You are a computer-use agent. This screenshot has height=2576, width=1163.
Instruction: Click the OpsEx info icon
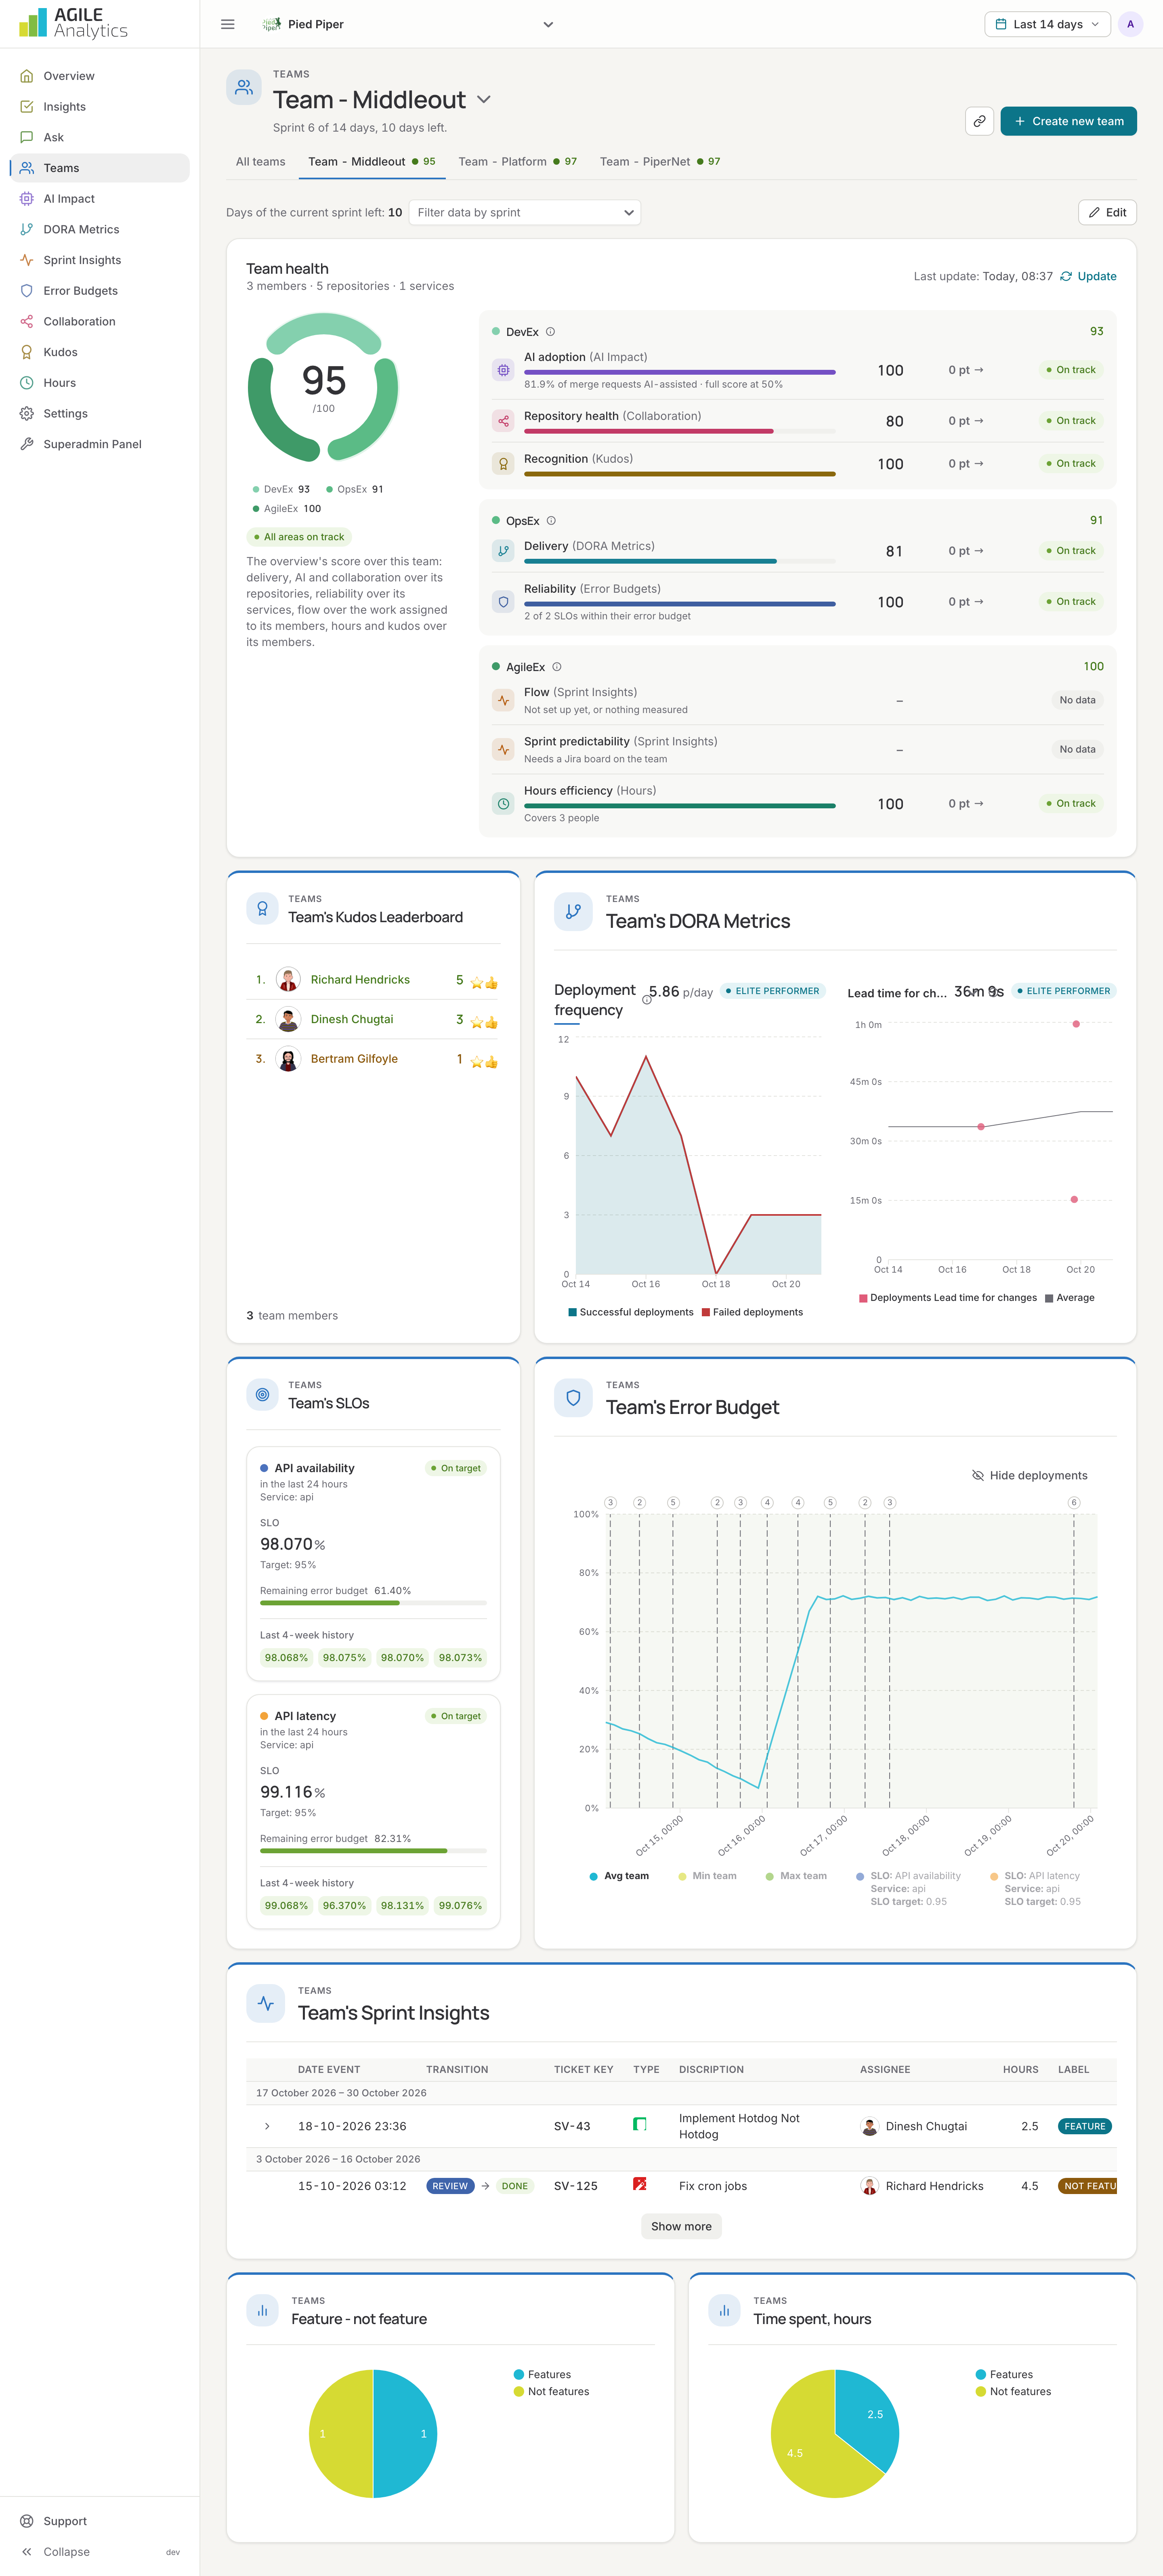(x=551, y=521)
